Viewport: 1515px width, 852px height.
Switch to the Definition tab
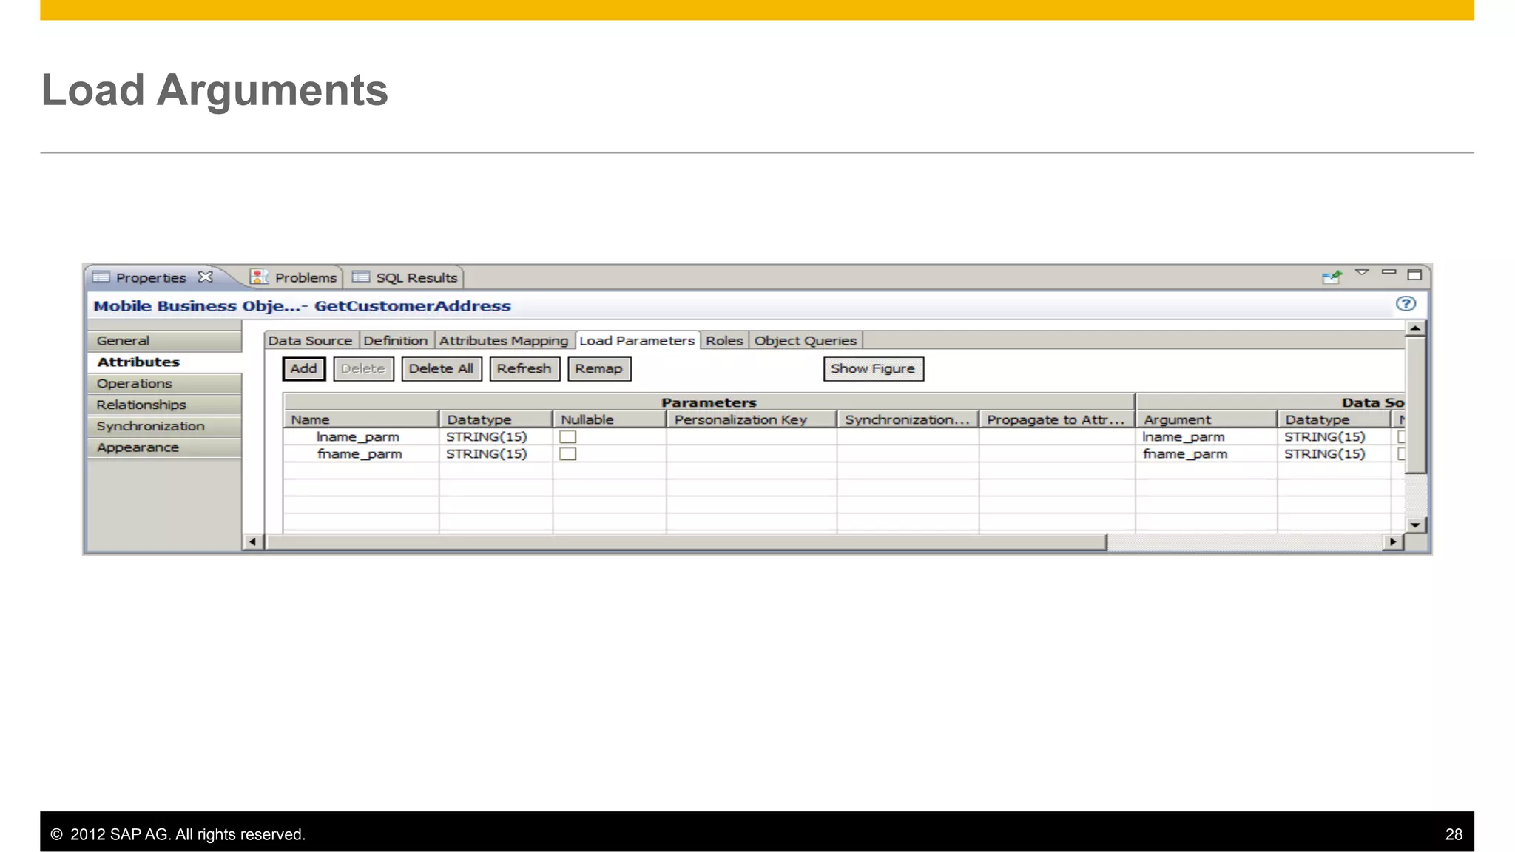[x=396, y=340]
